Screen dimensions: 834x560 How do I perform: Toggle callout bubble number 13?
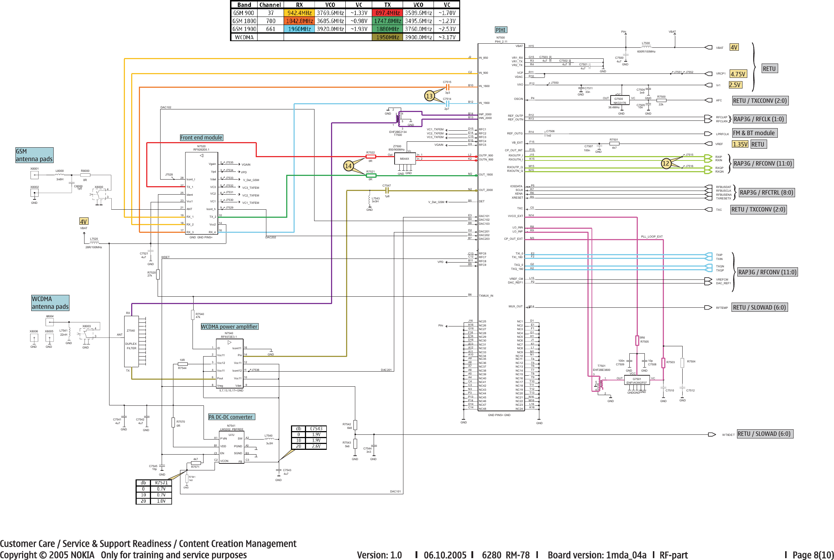tap(429, 95)
